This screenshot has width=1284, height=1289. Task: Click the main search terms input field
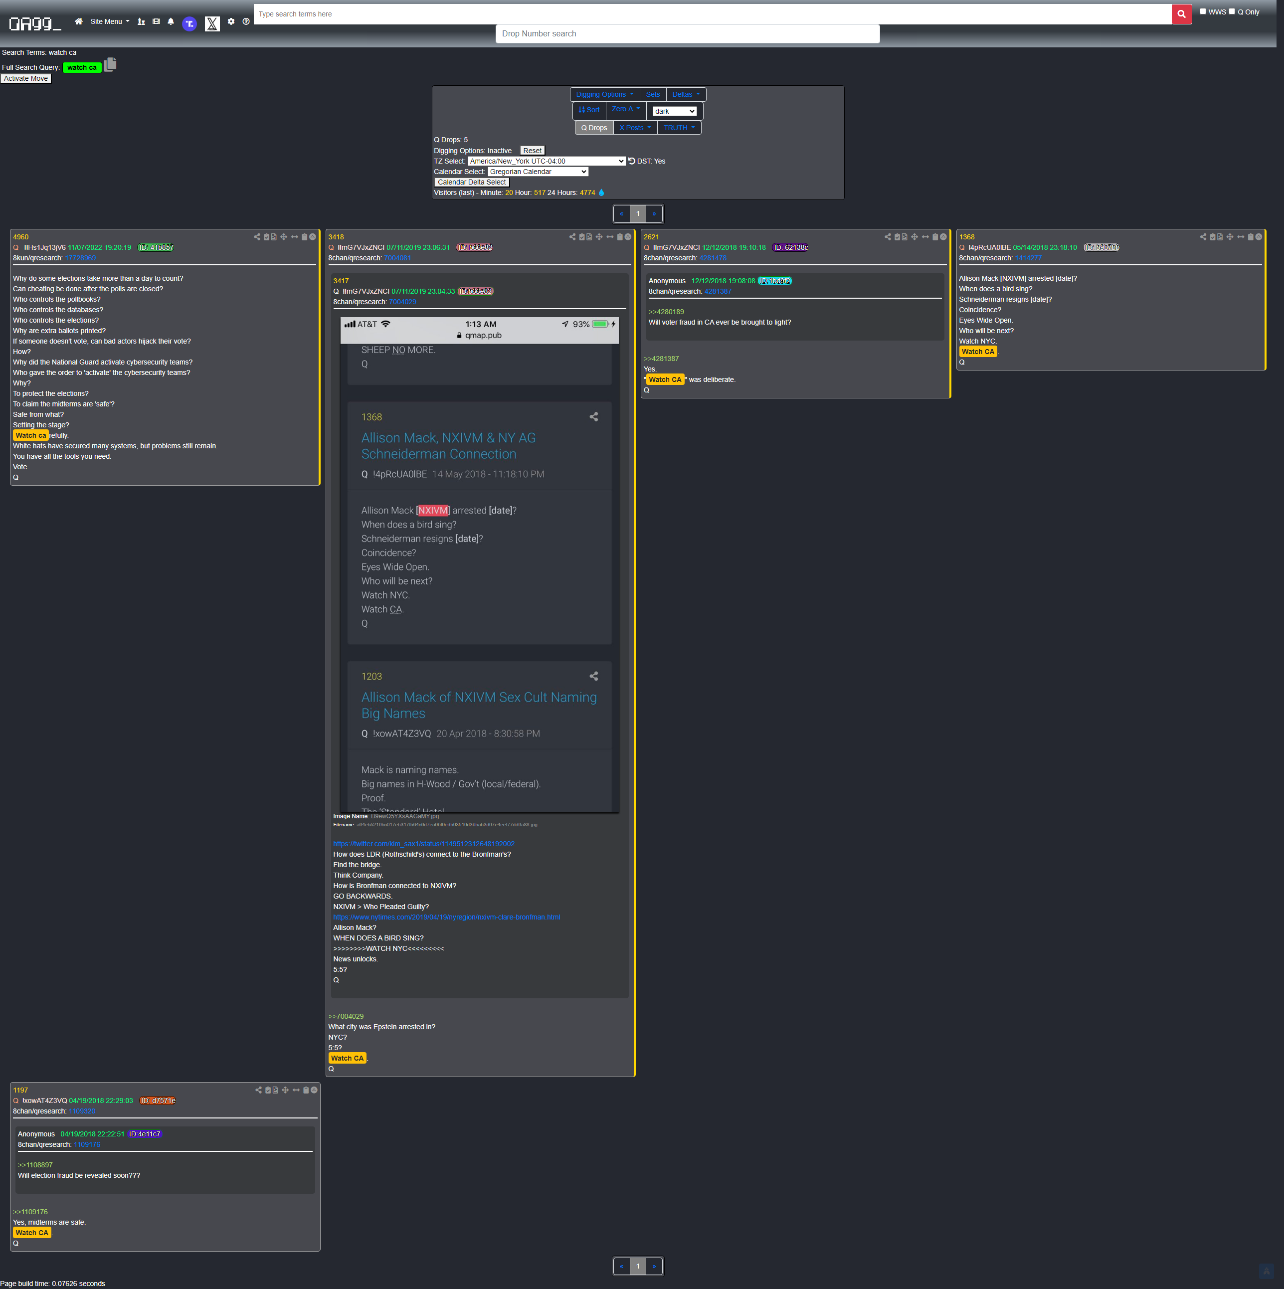tap(713, 14)
